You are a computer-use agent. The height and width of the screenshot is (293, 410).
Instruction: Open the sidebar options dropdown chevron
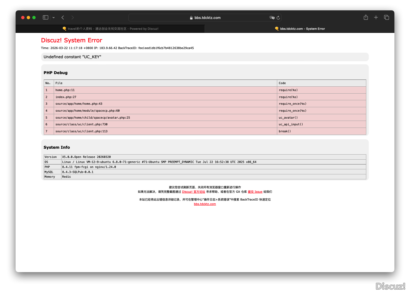(53, 18)
